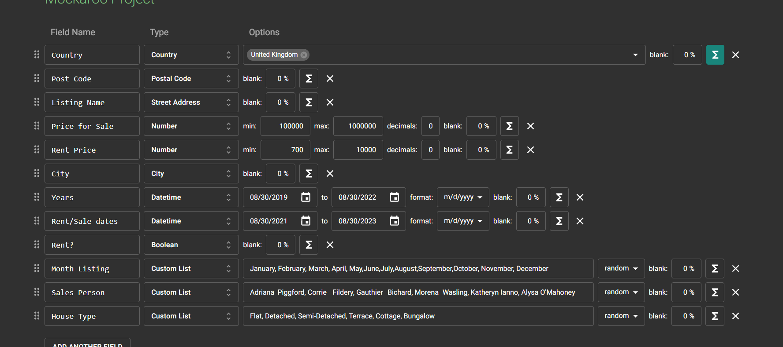Open the Rent? Boolean type selector
Screen dimensions: 783x347
tap(191, 245)
